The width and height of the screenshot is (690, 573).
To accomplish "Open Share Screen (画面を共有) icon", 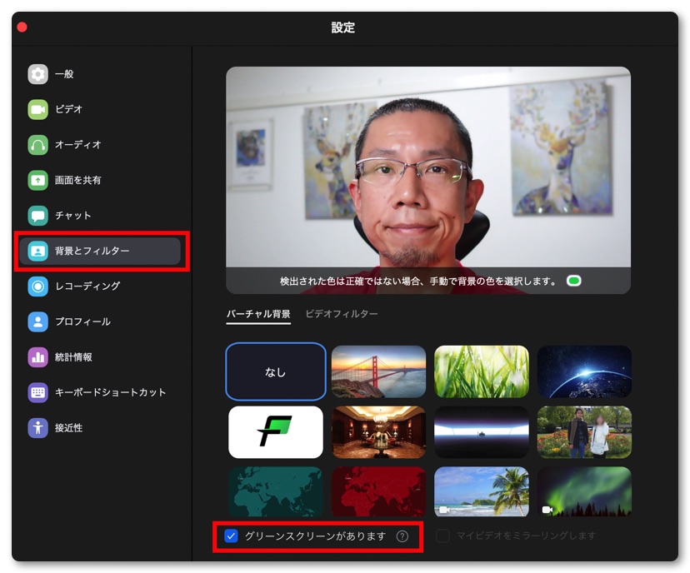I will pyautogui.click(x=38, y=180).
